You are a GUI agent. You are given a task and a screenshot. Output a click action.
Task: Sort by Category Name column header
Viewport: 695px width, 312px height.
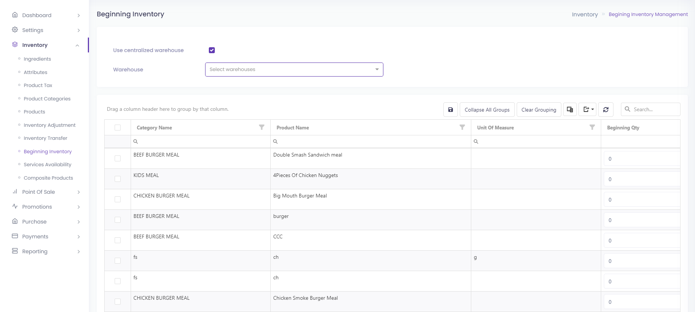(154, 128)
